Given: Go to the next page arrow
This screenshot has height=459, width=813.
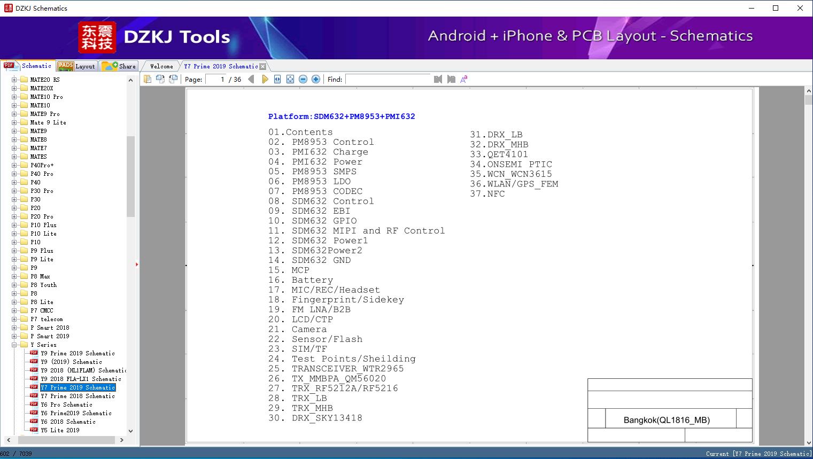Looking at the screenshot, I should (265, 79).
